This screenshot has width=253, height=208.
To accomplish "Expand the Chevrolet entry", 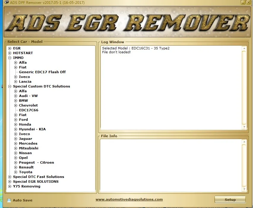I will pos(15,105).
